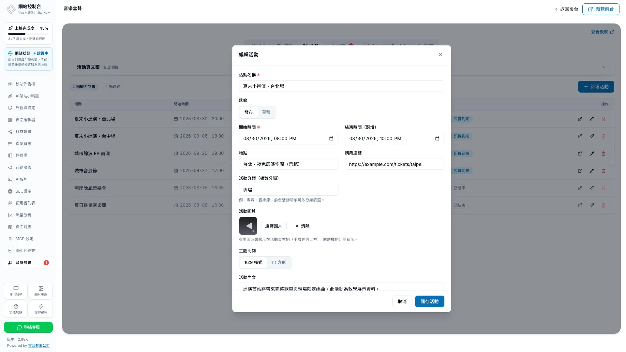Edit 城市餘波 EP 首演 pencil icon
The image size is (626, 352).
[591, 154]
